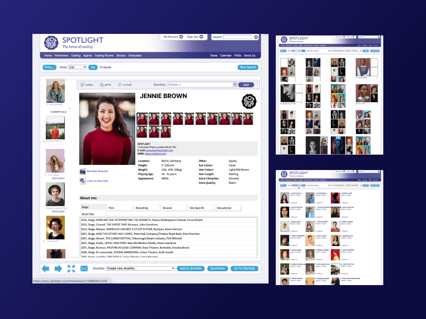426x319 pixels.
Task: Open the Show List dropdown
Action: (77, 67)
